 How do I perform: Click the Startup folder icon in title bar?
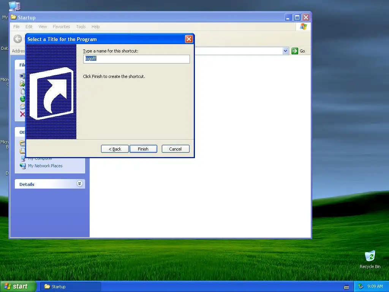pos(14,17)
